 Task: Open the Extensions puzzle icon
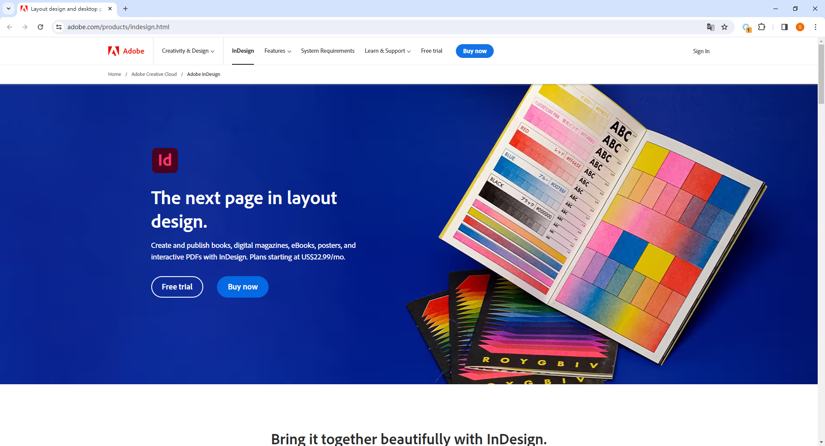762,27
